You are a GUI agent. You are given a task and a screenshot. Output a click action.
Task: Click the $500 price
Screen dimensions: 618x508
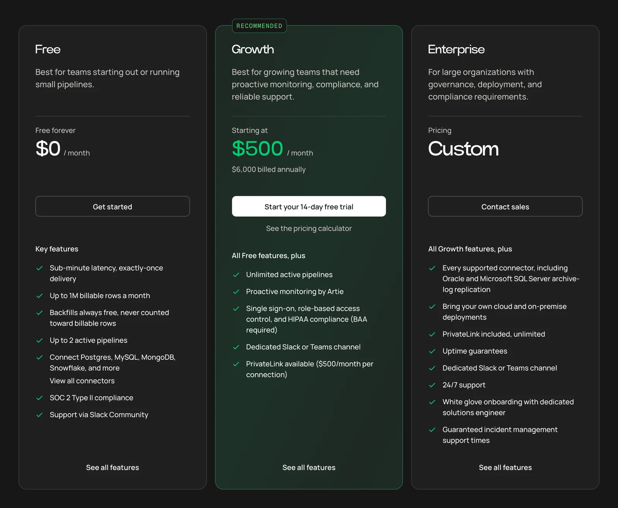click(x=258, y=149)
